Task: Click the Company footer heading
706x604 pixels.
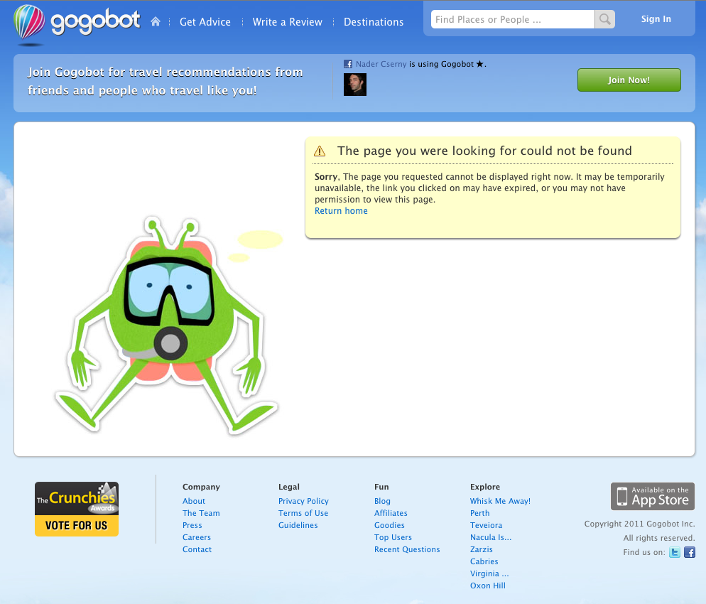Action: [201, 487]
